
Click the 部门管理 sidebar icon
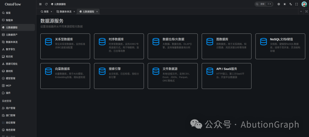[3, 116]
